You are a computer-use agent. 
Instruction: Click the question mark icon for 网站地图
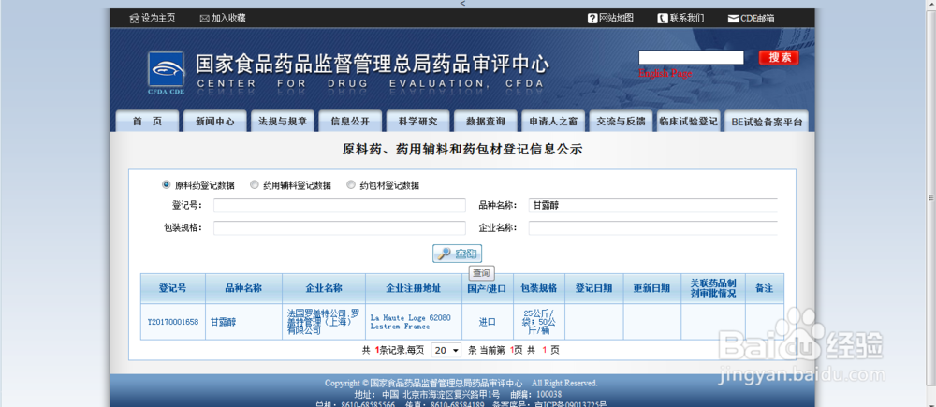592,18
